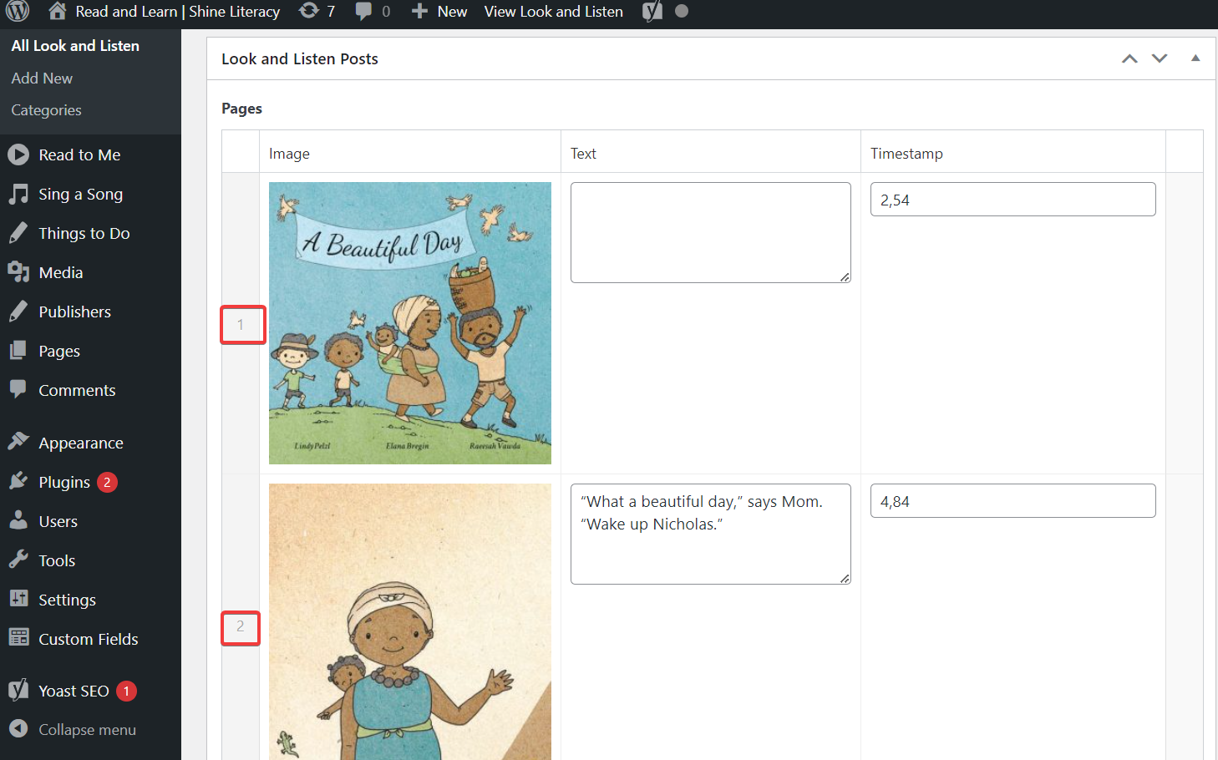
Task: Open the Sing a Song section
Action: [x=80, y=194]
